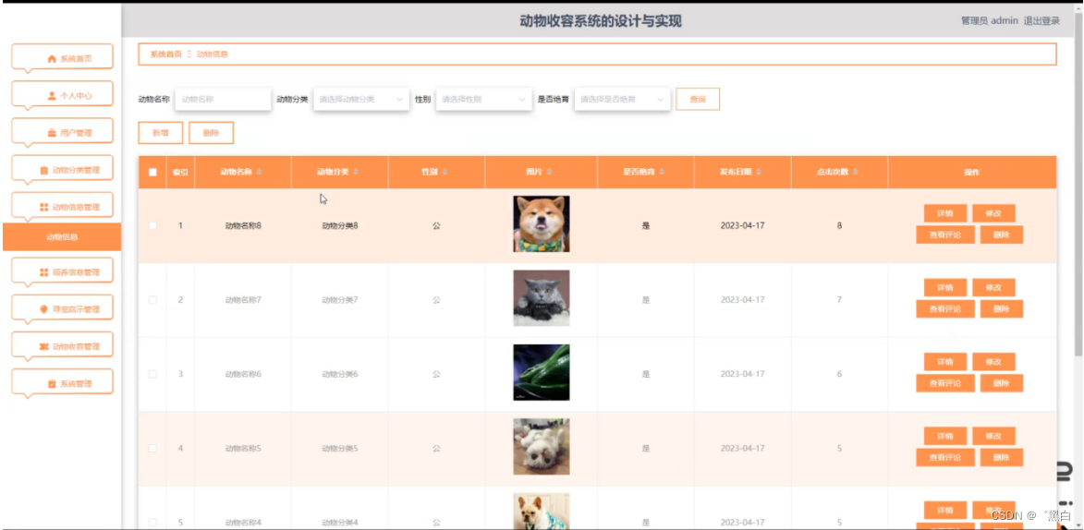Screen dimensions: 1084x530
Task: Click the batch 删除 button above table
Action: 211,133
